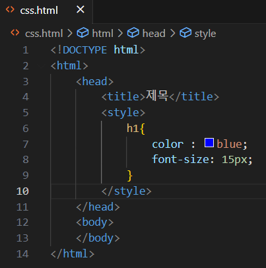266x268 pixels.
Task: Click the opening <html> tag on line 2
Action: tap(69, 65)
